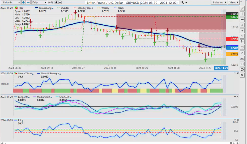Click the orange 1.2576 price axis label
Image resolution: width=247 pixels, height=144 pixels.
(x=232, y=54)
